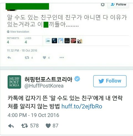
Task: Open first liker avatar with airplane image
Action: (x=48, y=41)
